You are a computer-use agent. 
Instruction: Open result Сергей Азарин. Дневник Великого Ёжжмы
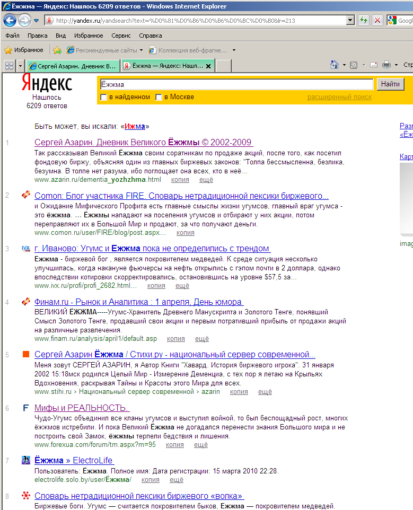pos(143,143)
